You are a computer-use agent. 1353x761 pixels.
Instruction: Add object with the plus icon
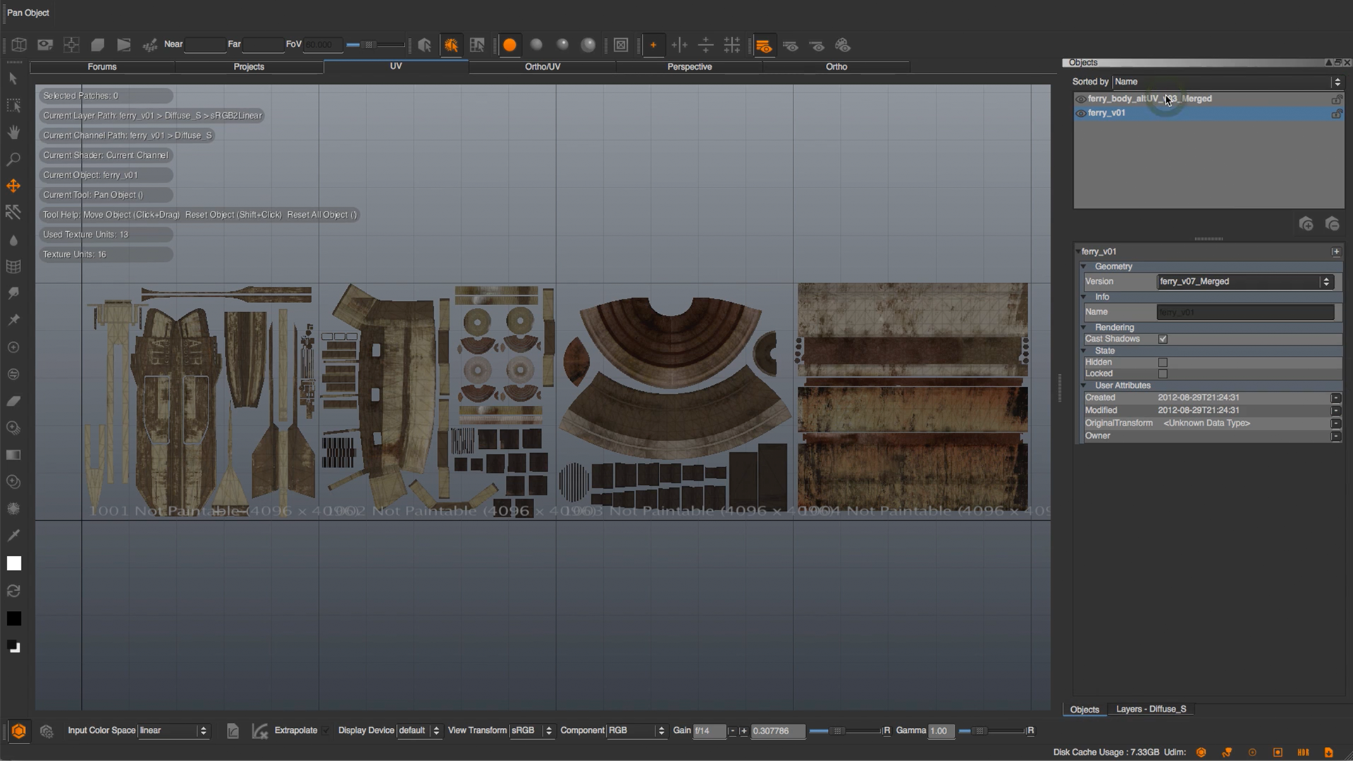[x=1306, y=224]
